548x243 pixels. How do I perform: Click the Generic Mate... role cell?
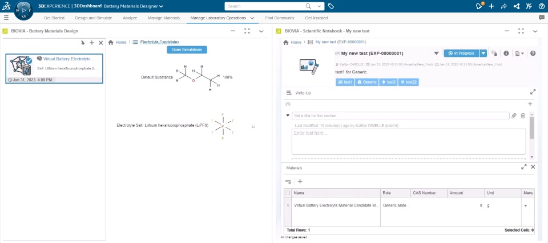396,205
